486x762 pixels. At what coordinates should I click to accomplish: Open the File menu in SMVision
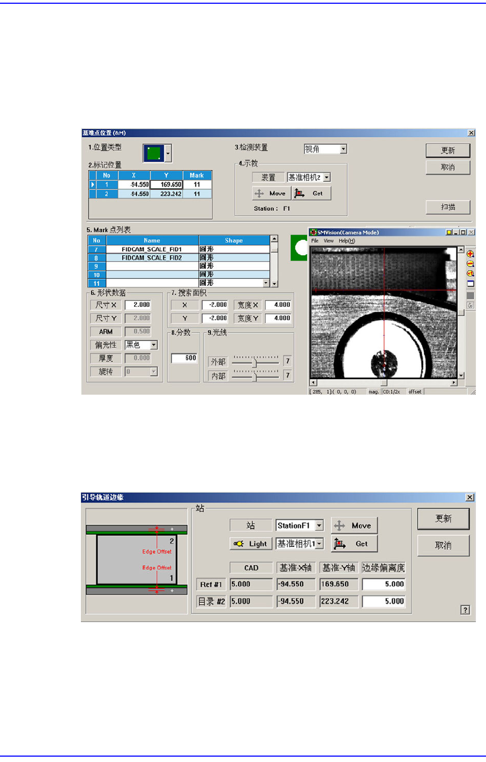click(315, 241)
